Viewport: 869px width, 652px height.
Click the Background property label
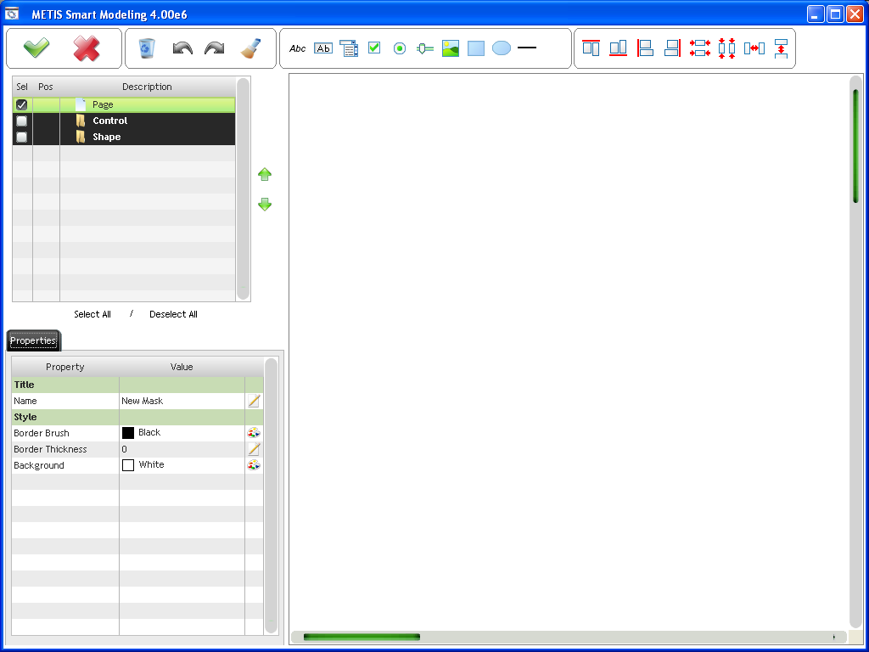(x=39, y=465)
